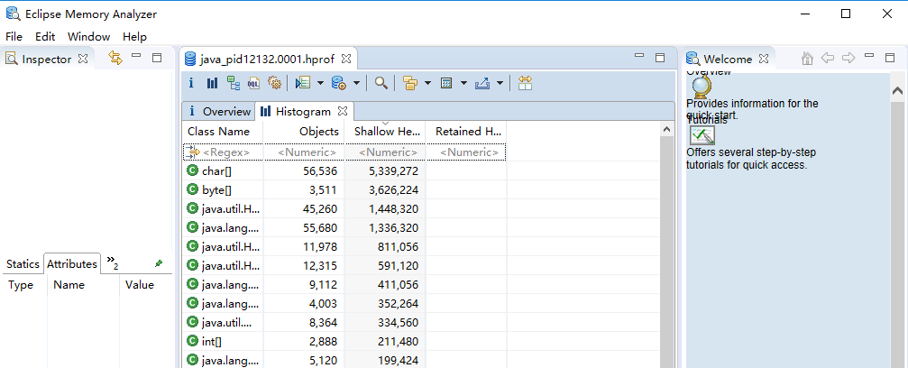
Task: Click the calculate retained size icon
Action: [446, 83]
